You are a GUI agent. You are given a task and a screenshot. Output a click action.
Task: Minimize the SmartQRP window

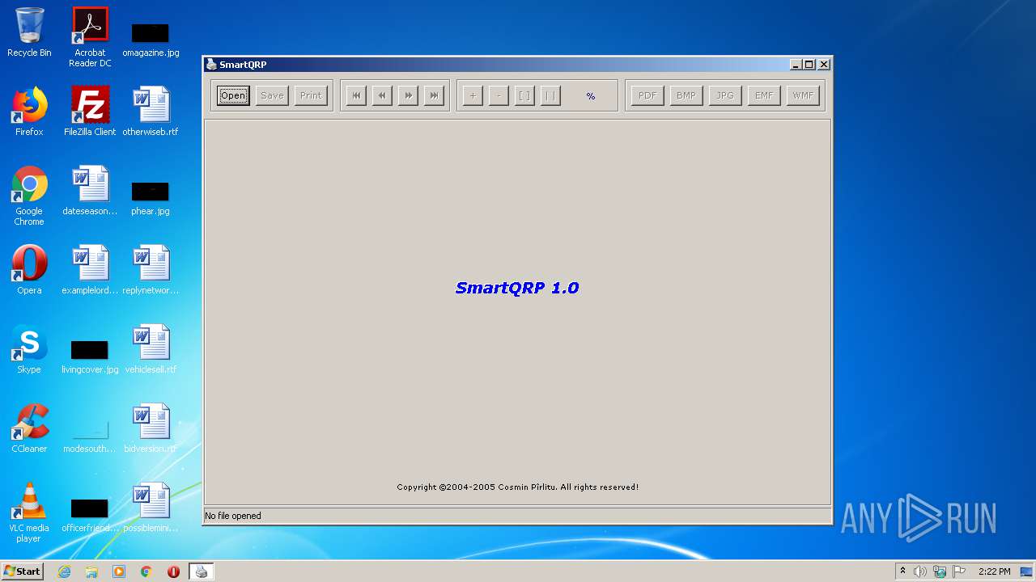tap(796, 65)
